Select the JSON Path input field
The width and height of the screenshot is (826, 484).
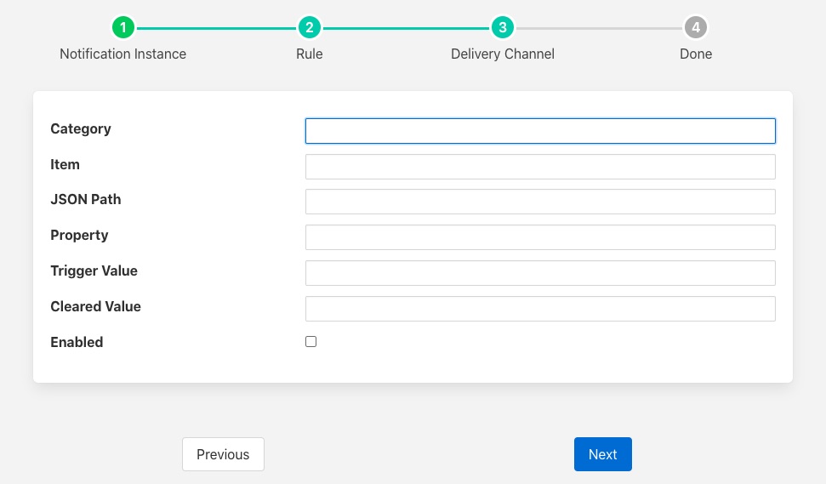[540, 202]
